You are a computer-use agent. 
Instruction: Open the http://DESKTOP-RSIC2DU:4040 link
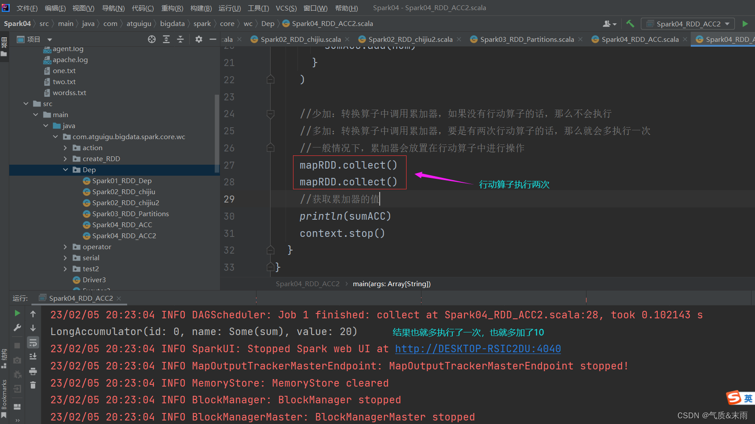[x=478, y=349]
